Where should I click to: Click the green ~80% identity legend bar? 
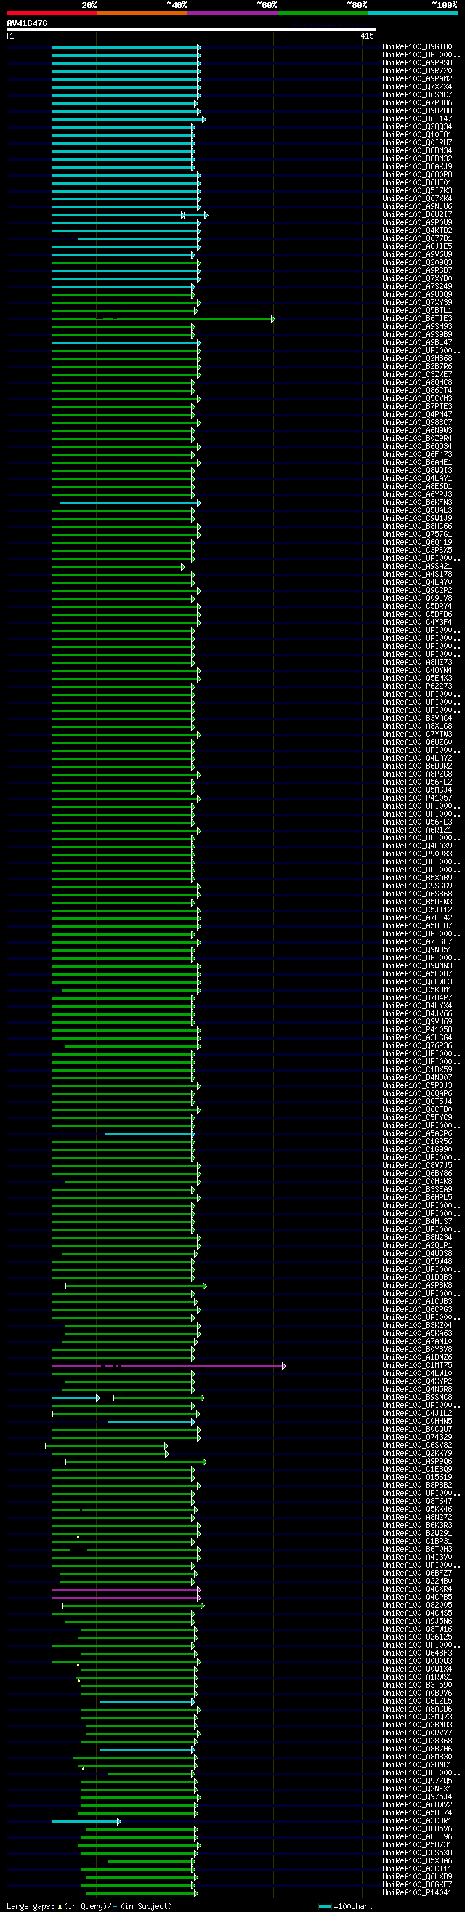[323, 12]
